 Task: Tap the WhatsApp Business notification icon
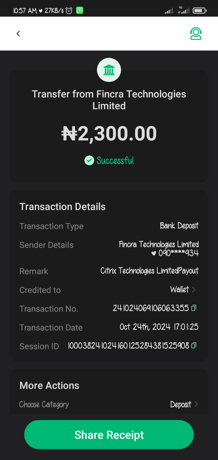pyautogui.click(x=80, y=11)
